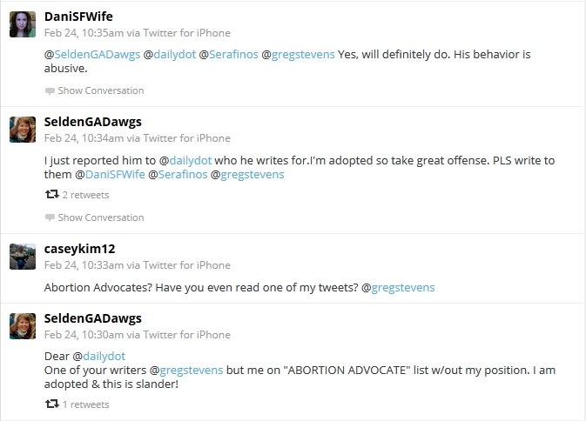This screenshot has height=421, width=586.
Task: Click SeldenGADawgs avatar on the 10:30am tweet
Action: click(x=23, y=326)
